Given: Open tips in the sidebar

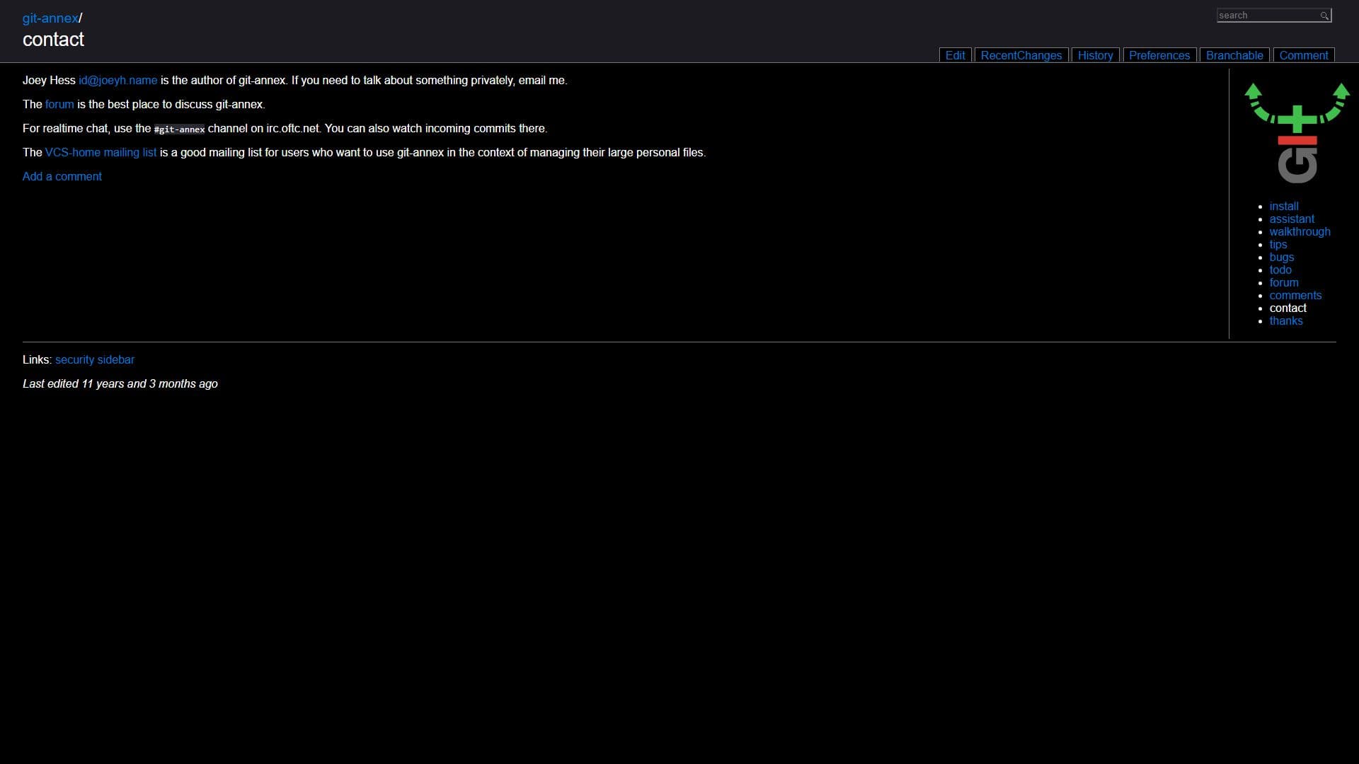Looking at the screenshot, I should click(1278, 245).
